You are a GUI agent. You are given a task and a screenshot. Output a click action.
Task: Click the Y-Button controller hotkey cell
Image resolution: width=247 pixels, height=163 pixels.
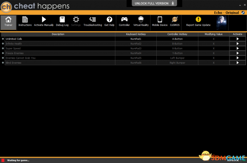[178, 53]
